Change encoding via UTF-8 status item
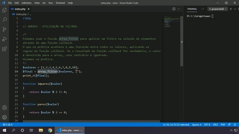 207,125
